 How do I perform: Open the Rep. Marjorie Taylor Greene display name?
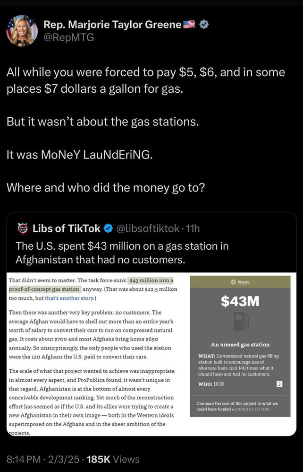coord(112,25)
